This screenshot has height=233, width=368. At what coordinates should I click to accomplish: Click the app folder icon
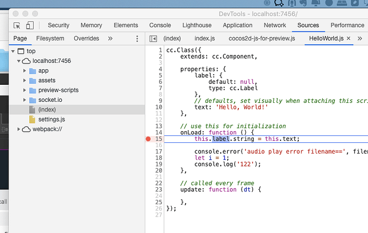tap(33, 71)
